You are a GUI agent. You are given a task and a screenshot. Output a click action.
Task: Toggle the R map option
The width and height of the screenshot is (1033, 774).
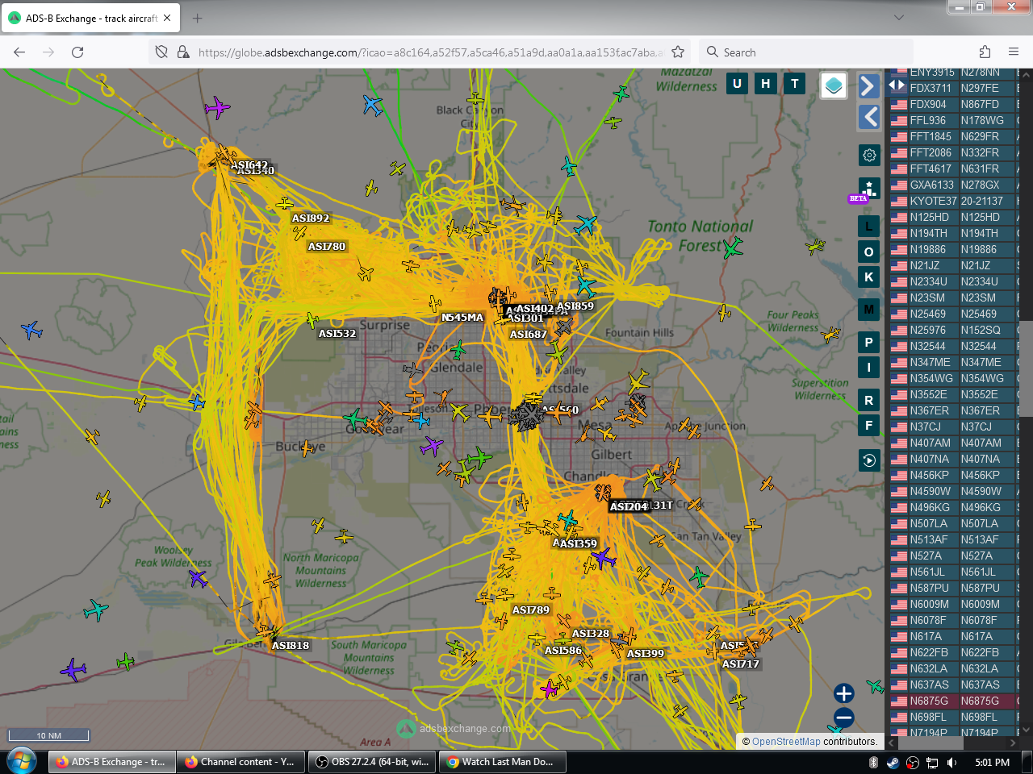click(x=869, y=400)
